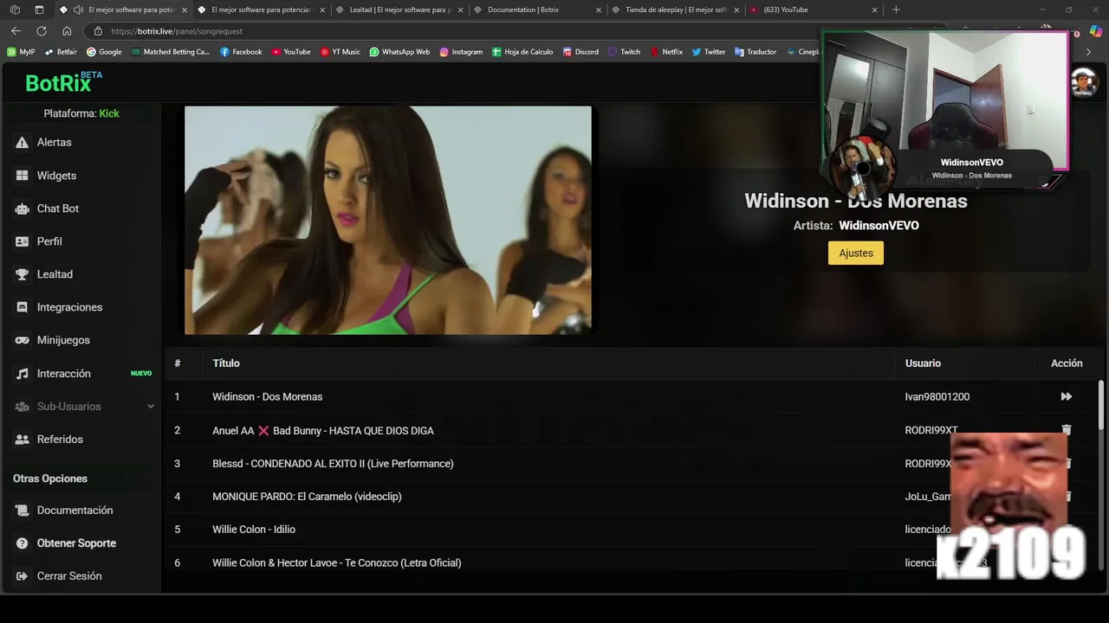Screen dimensions: 1109x623
Task: Open the YT Music bookmark
Action: (x=340, y=52)
